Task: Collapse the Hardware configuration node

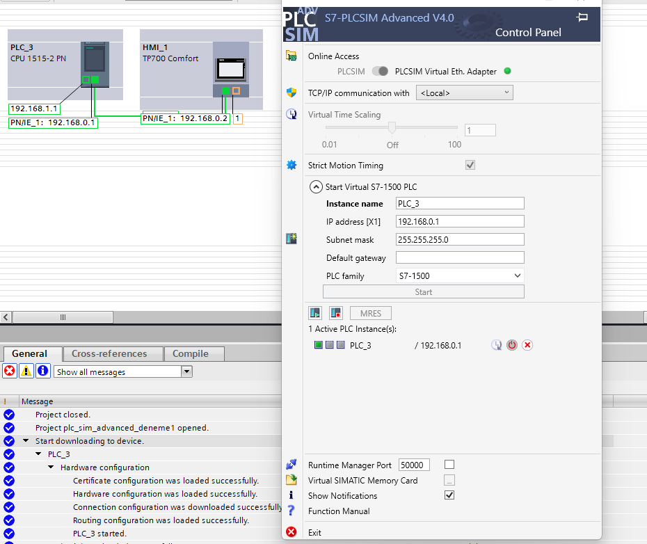Action: [x=51, y=467]
